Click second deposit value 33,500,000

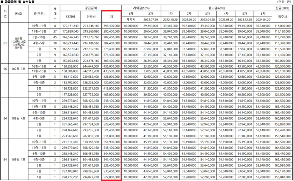[x=150, y=66]
